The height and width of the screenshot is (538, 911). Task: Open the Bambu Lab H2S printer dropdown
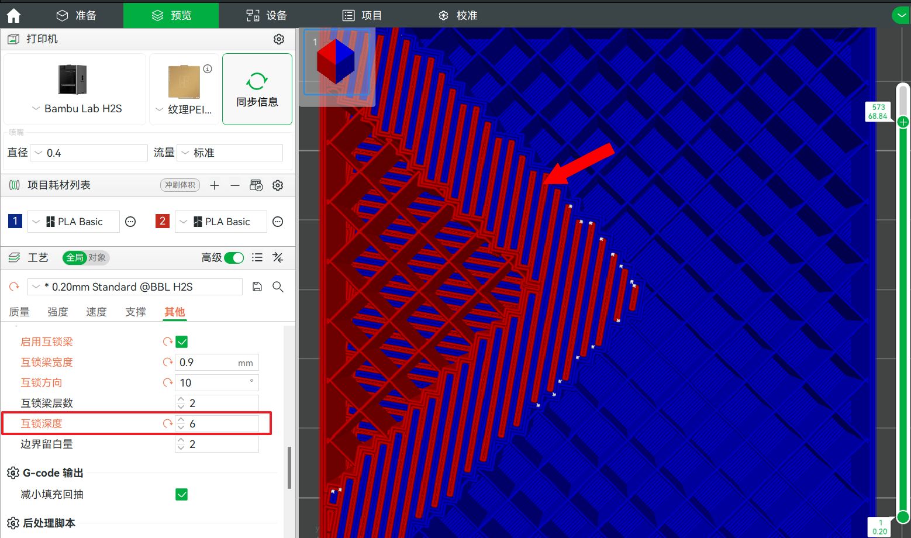coord(76,109)
